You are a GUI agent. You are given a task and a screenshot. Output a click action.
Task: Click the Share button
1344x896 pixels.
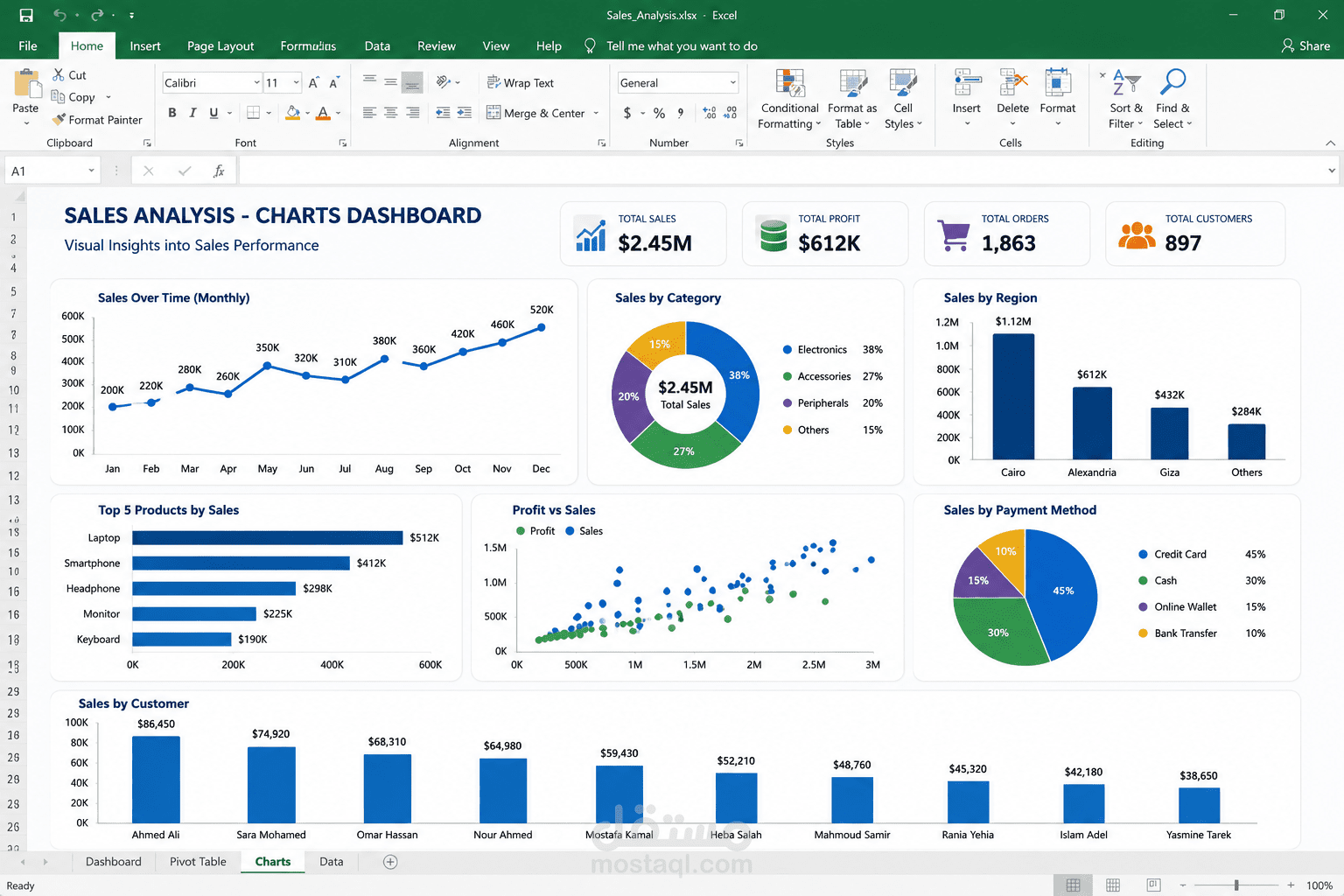(1305, 45)
